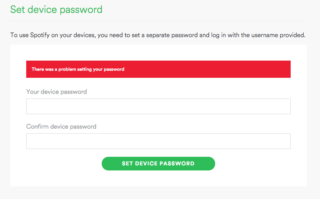This screenshot has height=199, width=320.
Task: Click the gray page background beneath the form
Action: [x=158, y=193]
